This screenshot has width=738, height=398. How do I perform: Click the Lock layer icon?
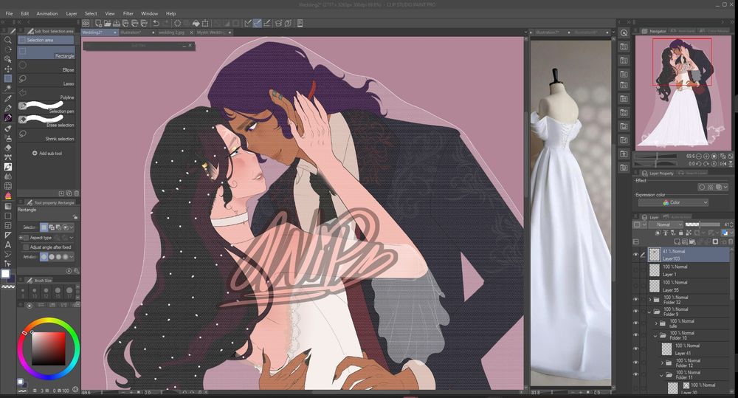coord(680,233)
